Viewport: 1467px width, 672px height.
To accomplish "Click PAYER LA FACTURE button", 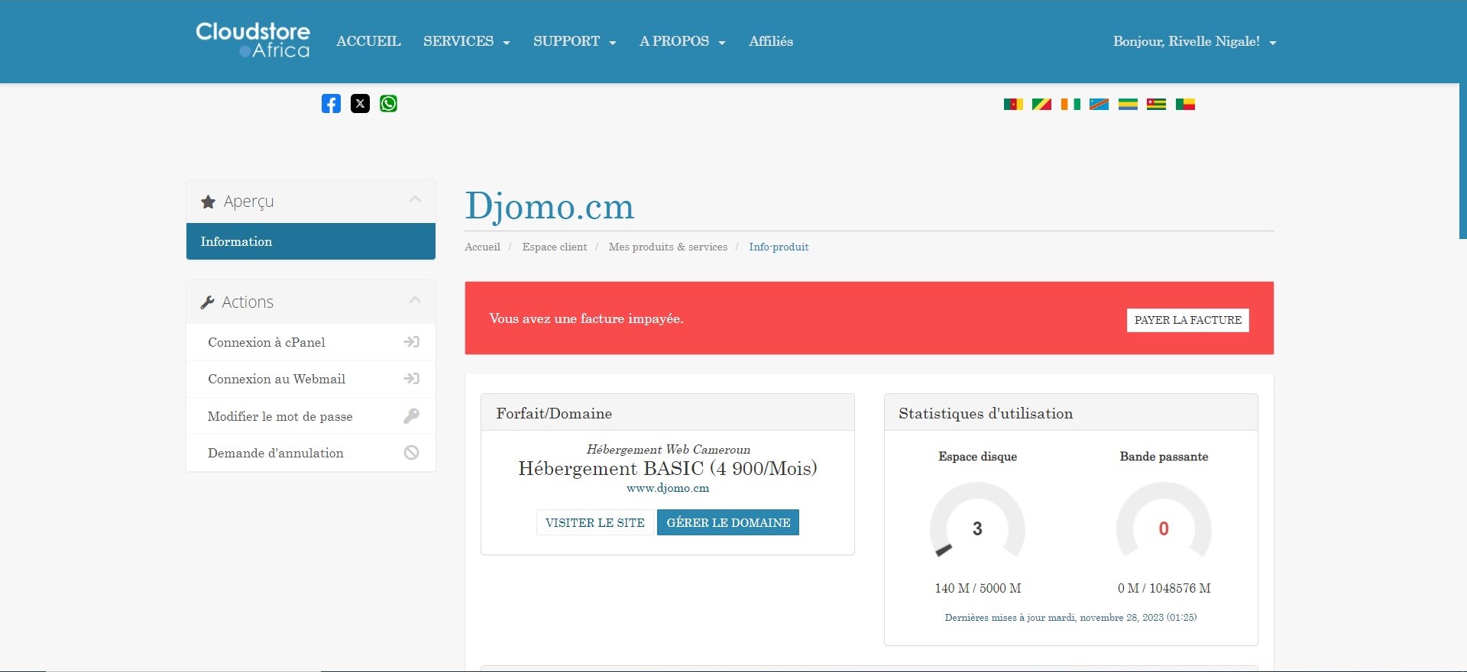I will coord(1188,320).
